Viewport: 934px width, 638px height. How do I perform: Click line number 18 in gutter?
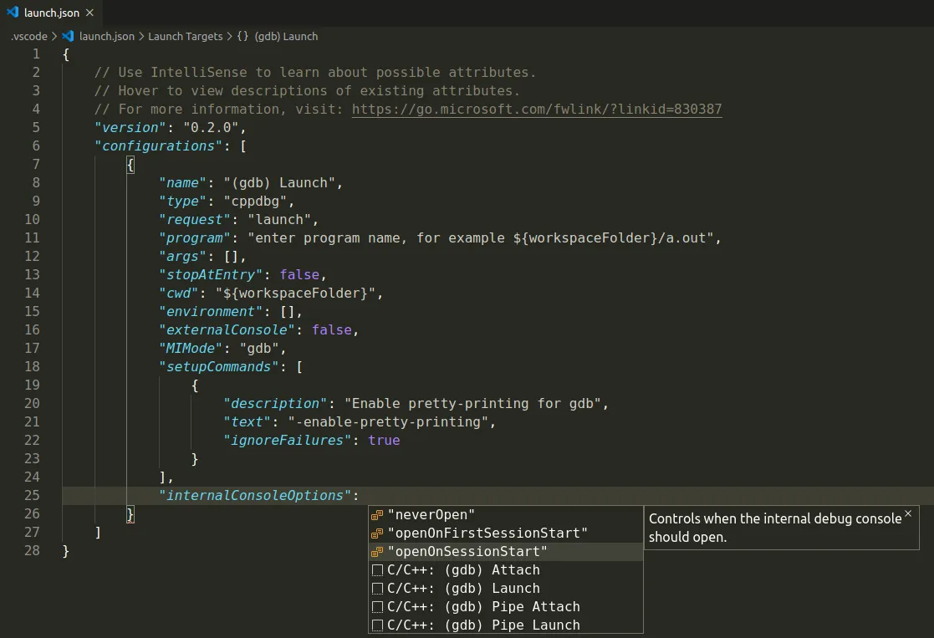tap(32, 367)
